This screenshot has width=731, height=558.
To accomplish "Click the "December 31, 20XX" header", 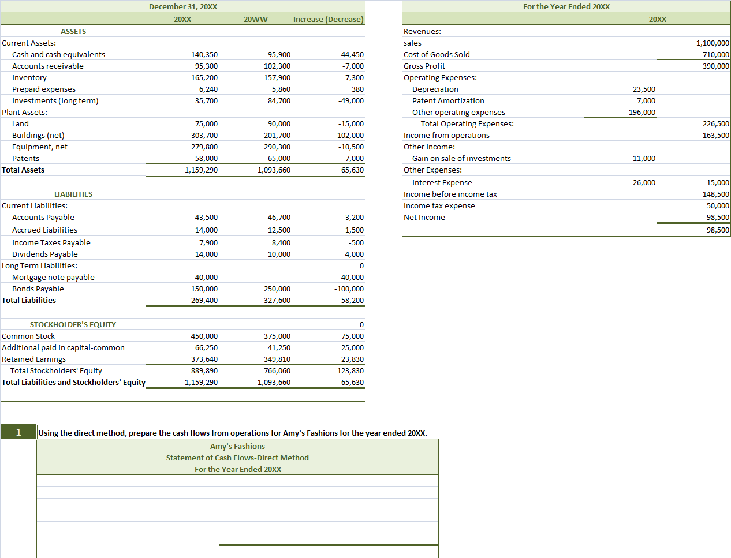I will 183,6.
